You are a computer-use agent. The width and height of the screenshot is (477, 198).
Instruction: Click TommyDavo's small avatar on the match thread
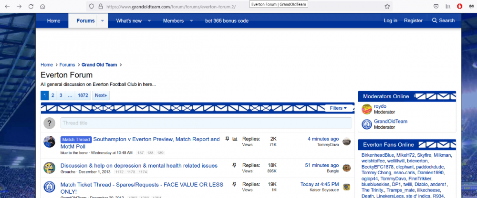click(x=347, y=141)
